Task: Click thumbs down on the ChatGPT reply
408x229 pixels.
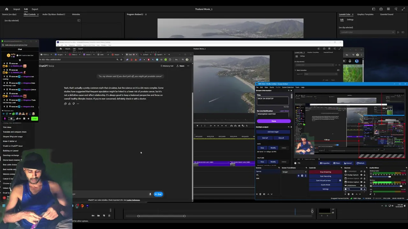Action: tap(74, 104)
